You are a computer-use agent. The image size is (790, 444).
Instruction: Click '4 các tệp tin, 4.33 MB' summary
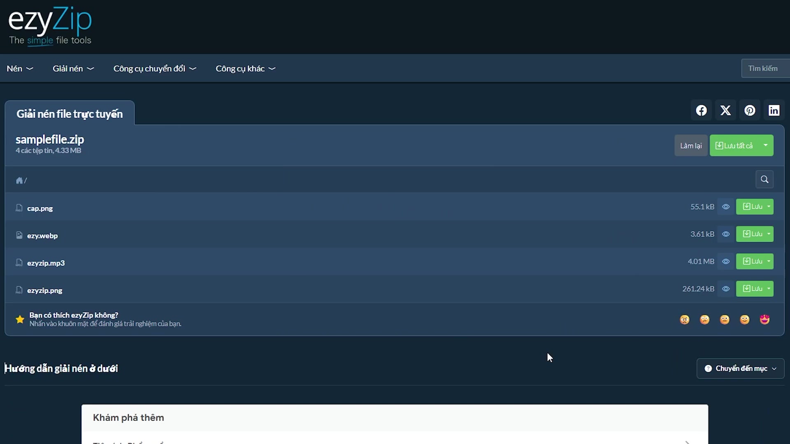pos(49,150)
